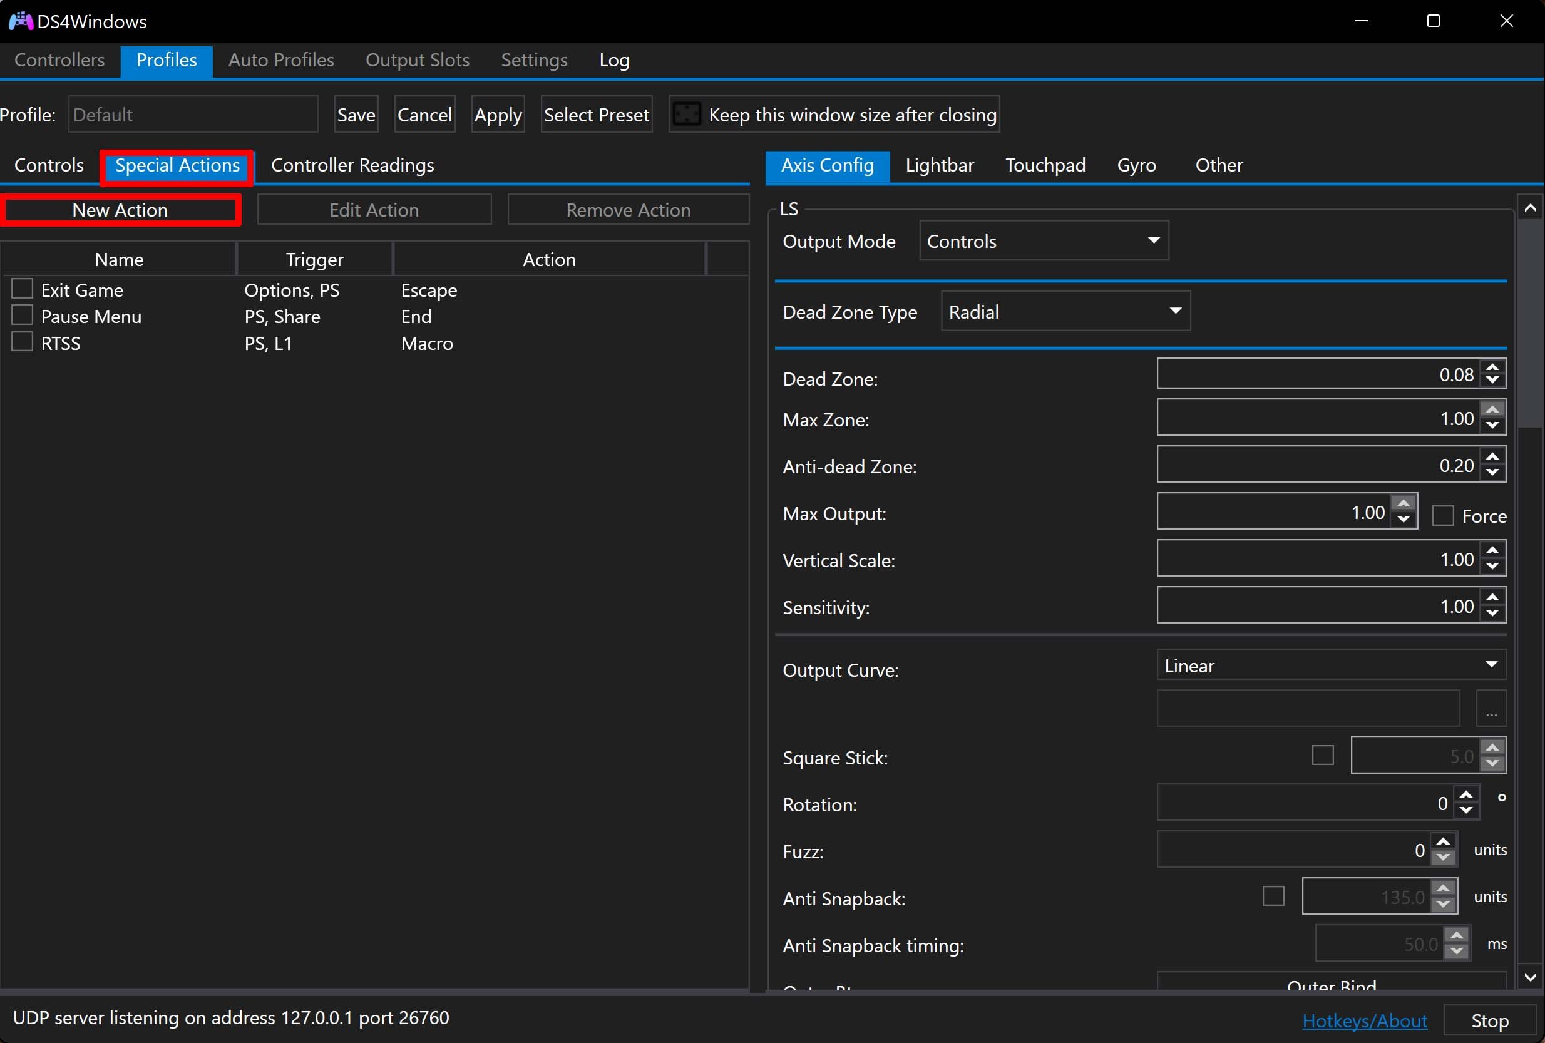
Task: Click the Profile name input field
Action: click(193, 115)
